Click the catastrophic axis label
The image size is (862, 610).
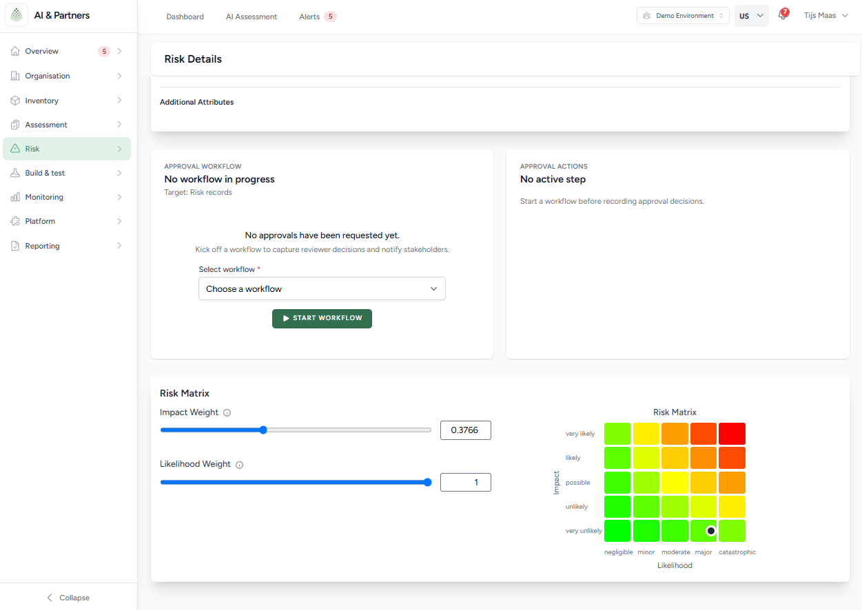click(x=737, y=552)
